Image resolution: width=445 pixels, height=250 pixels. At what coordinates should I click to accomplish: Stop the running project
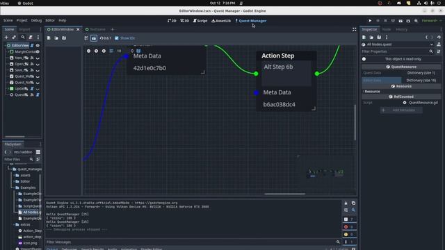pyautogui.click(x=385, y=21)
